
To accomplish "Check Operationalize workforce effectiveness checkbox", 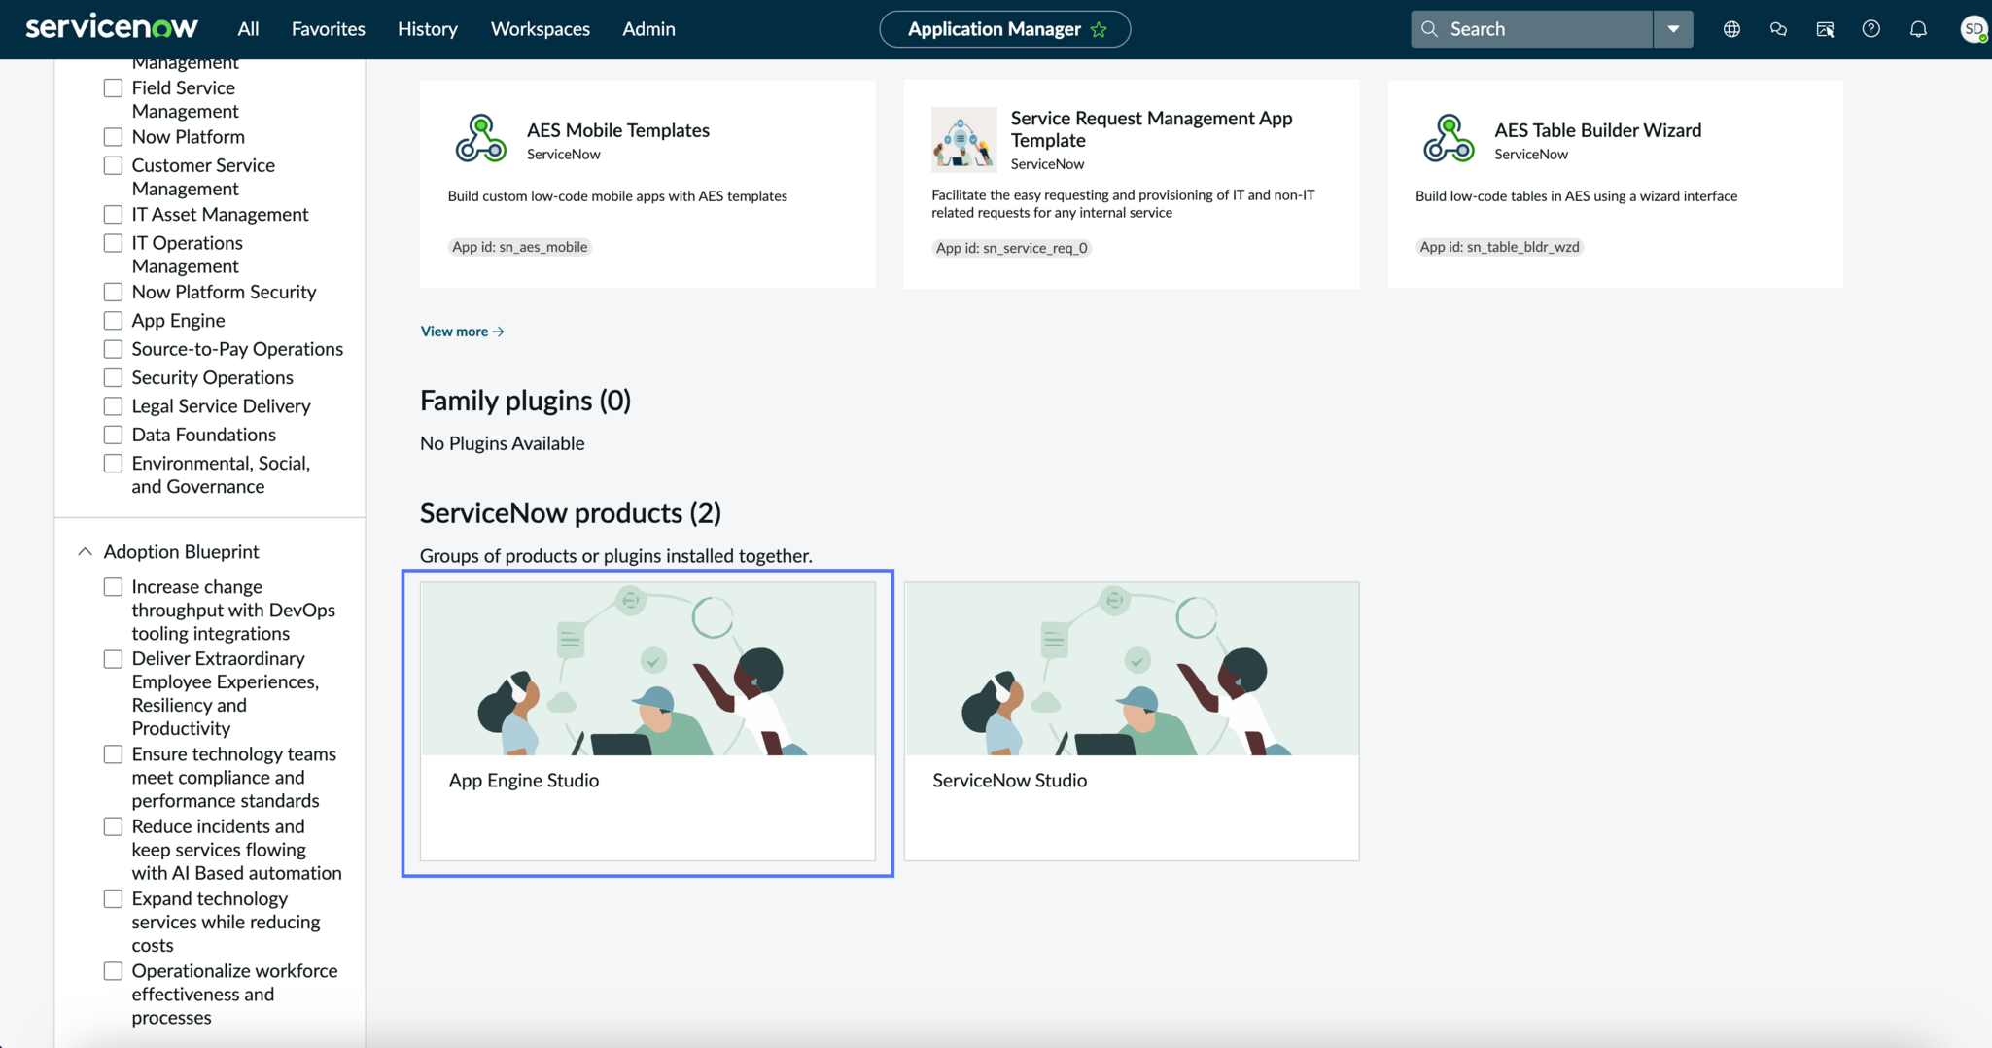I will [114, 971].
